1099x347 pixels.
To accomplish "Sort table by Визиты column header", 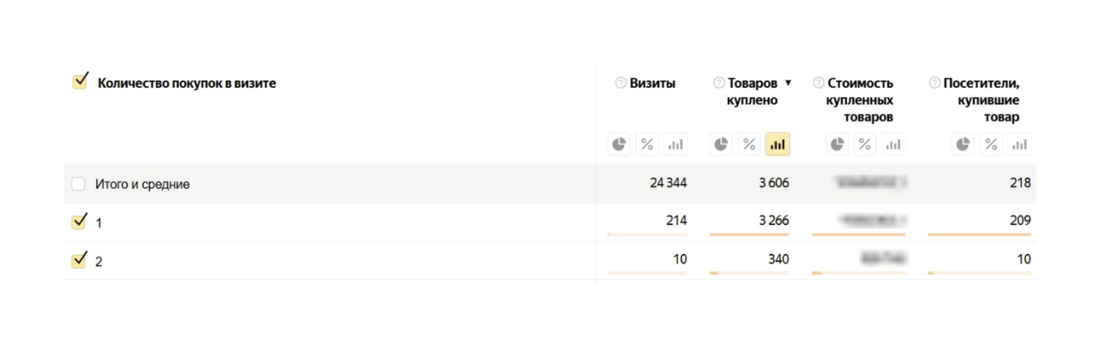I will click(x=652, y=83).
